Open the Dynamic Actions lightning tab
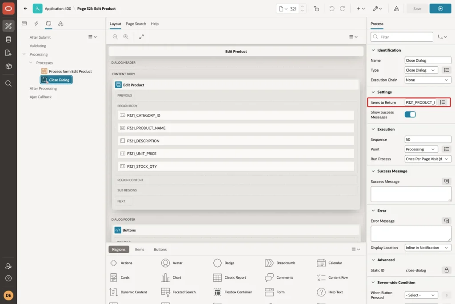The image size is (455, 304). point(36,24)
